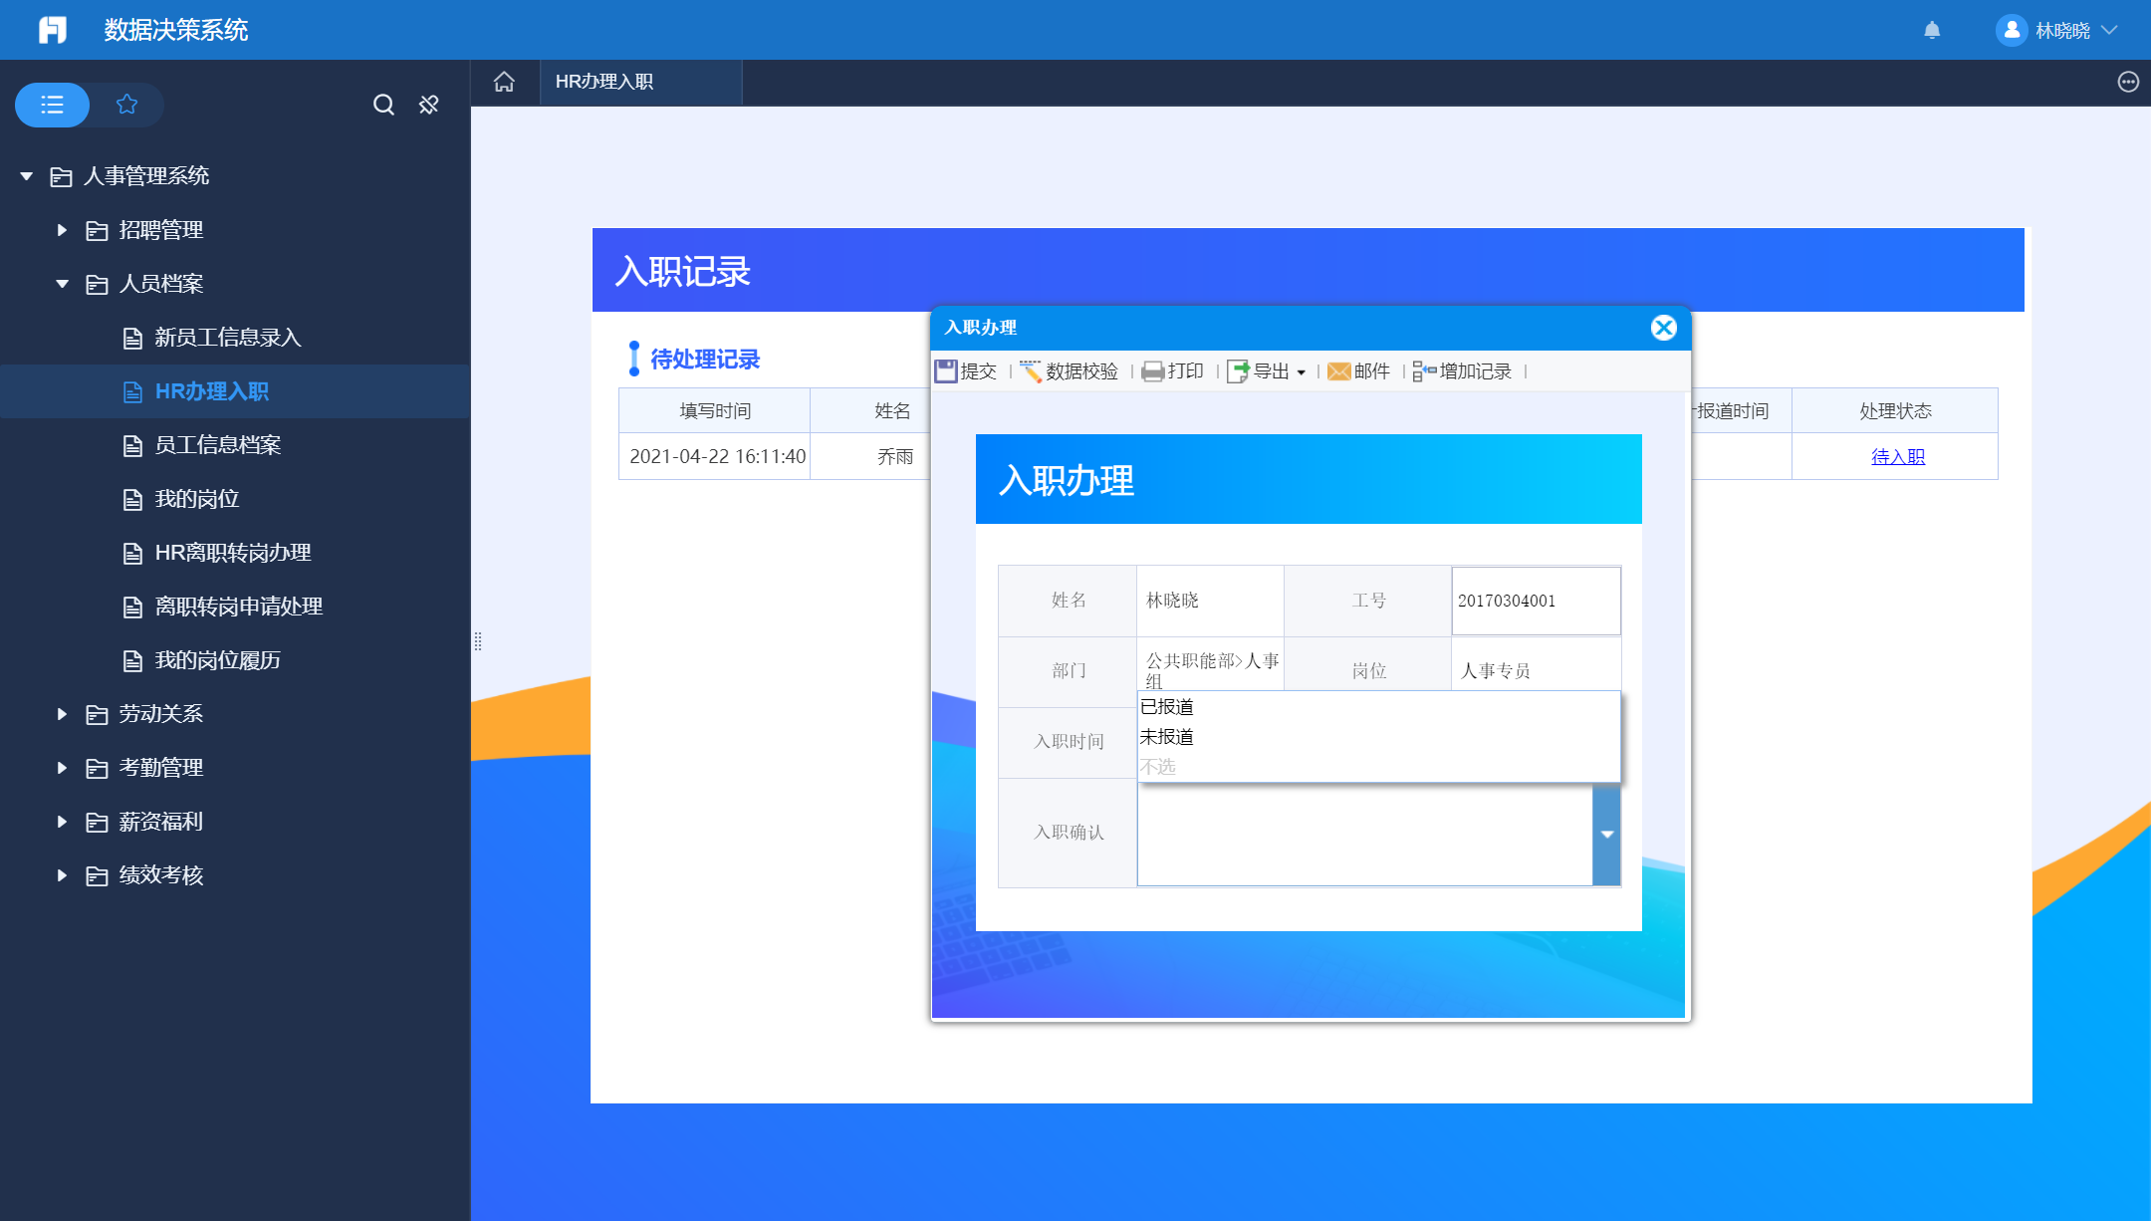Image resolution: width=2151 pixels, height=1221 pixels.
Task: Select 未报道 option in list
Action: (1167, 737)
